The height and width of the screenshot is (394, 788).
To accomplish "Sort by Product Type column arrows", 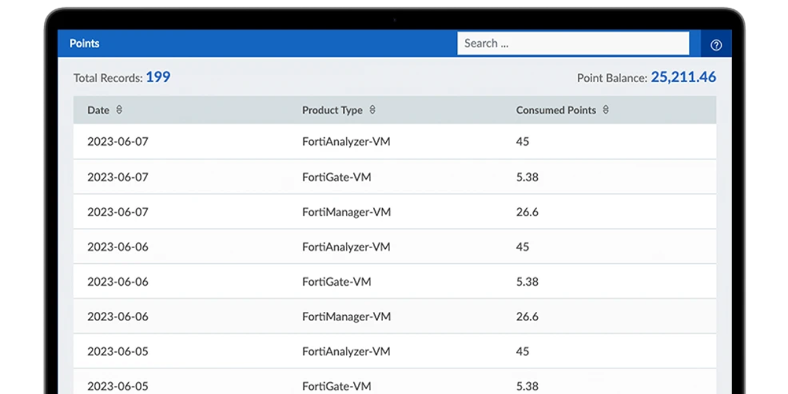I will coord(372,110).
